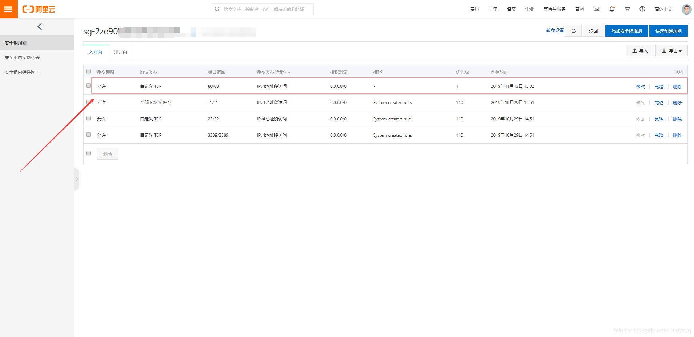Check the port 80/80 rule checkbox
Image resolution: width=694 pixels, height=337 pixels.
coord(89,86)
